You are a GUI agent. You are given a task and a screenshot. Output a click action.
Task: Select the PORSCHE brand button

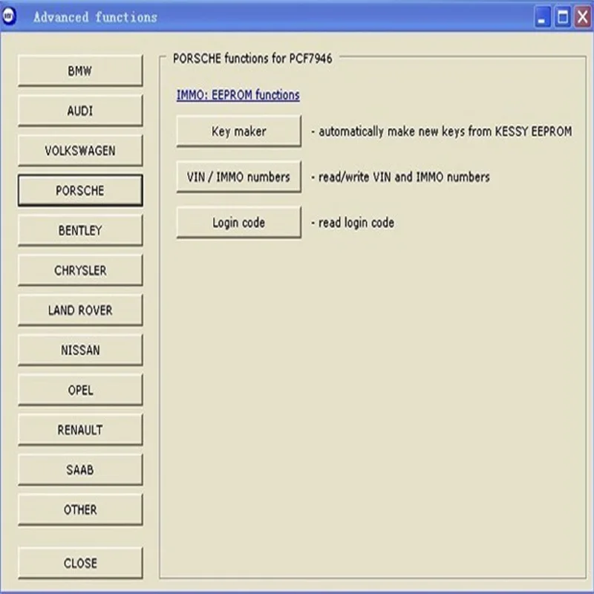[x=80, y=191]
